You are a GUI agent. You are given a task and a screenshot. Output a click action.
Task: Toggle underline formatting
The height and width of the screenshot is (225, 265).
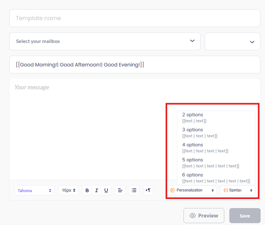click(x=106, y=191)
